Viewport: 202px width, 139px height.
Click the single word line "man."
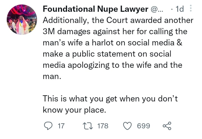pyautogui.click(x=52, y=76)
